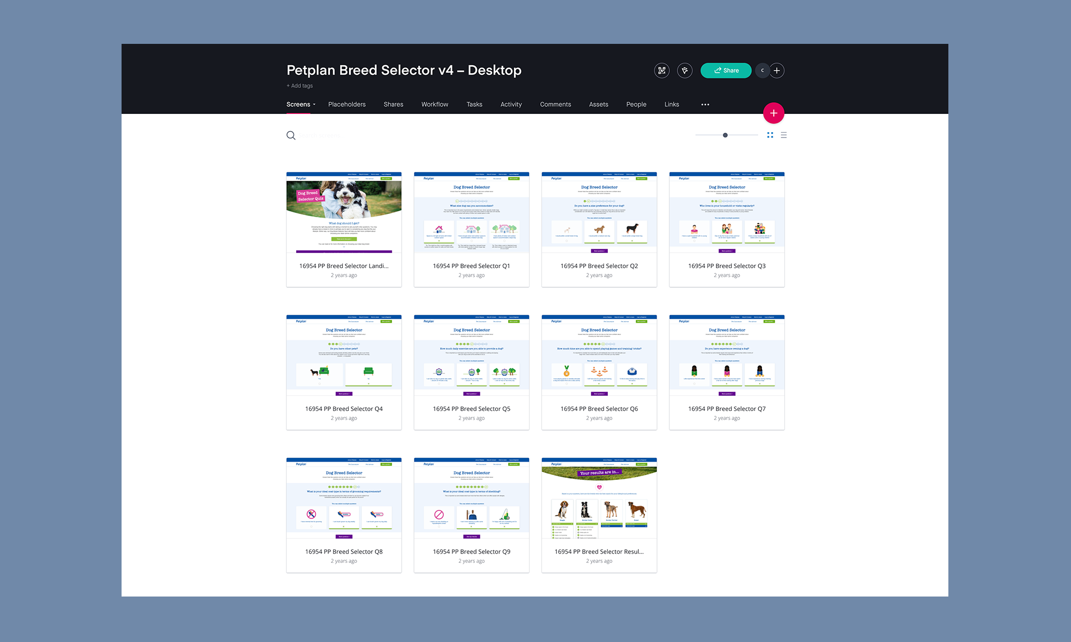Open the three-dot more tabs menu
1071x642 pixels.
click(x=705, y=105)
